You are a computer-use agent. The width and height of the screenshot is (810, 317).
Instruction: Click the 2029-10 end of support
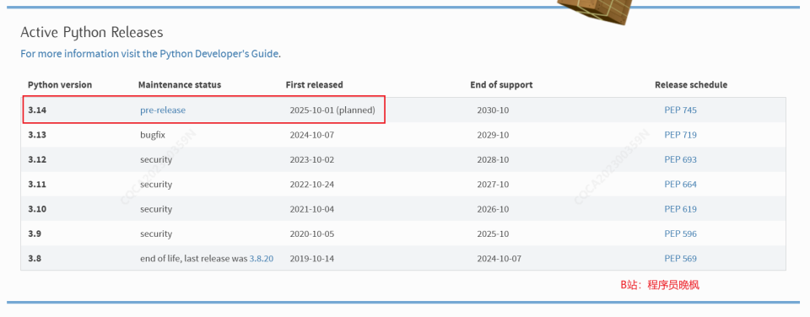[493, 135]
